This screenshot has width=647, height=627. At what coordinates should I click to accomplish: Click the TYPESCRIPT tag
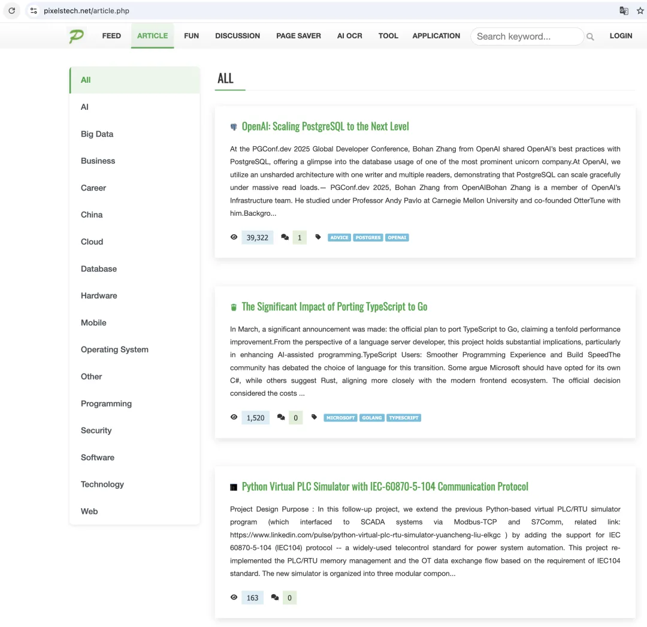tap(404, 418)
